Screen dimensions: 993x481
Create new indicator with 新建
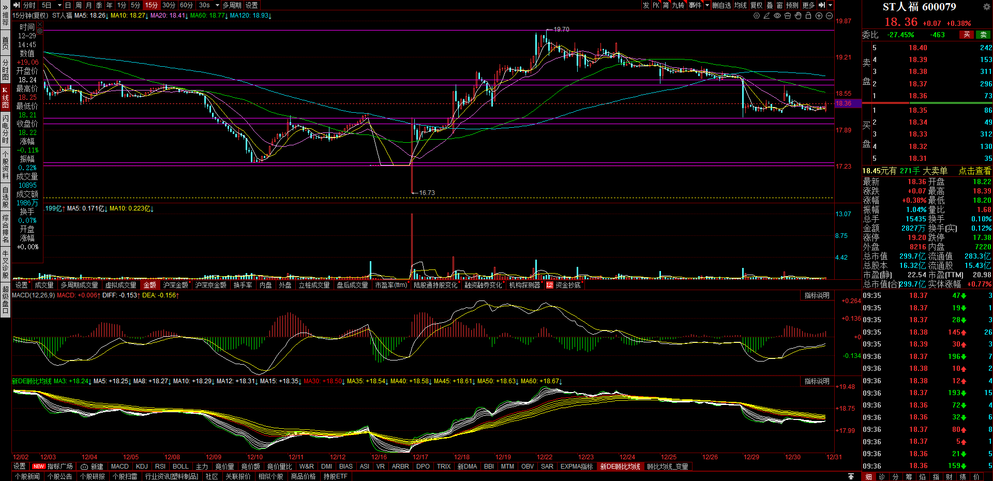[92, 467]
